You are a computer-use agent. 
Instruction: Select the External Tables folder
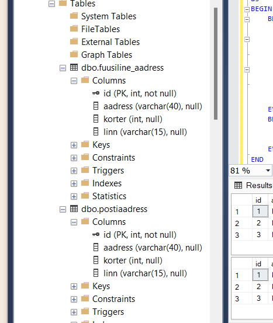(110, 42)
